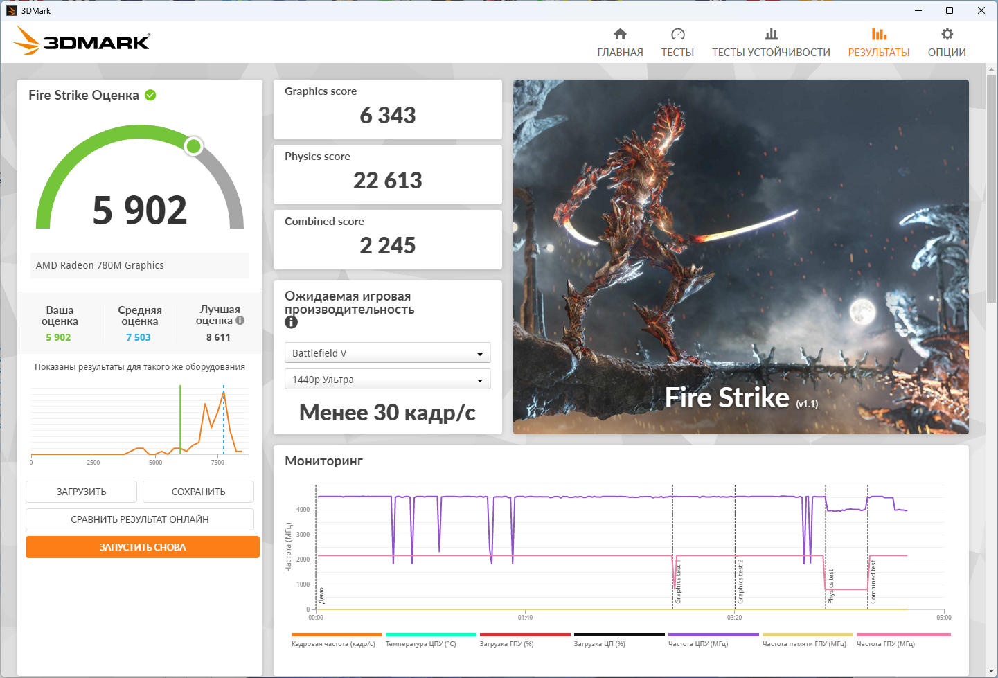
Task: Click the black Загрузка ЦП legend swatch
Action: pyautogui.click(x=619, y=634)
